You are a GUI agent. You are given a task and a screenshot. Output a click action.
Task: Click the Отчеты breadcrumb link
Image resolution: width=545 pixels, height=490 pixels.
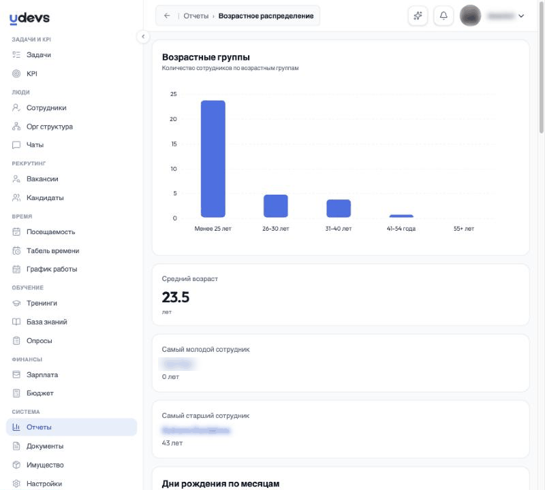[x=196, y=16]
